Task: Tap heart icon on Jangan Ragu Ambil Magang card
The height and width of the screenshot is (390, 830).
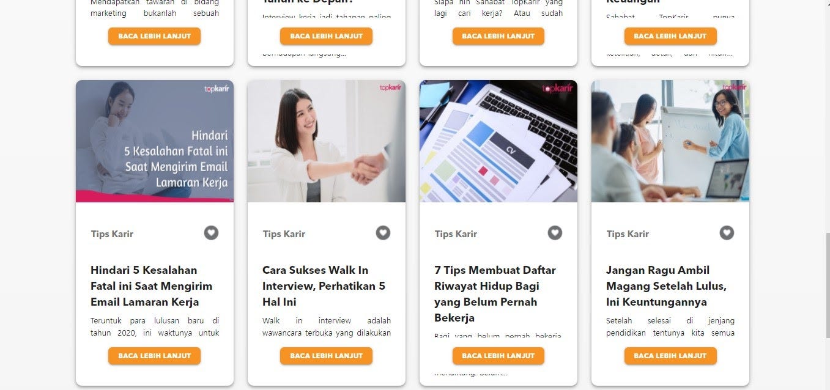Action: 727,233
